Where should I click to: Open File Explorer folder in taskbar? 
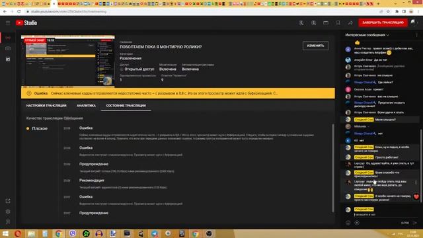[x=31, y=233]
